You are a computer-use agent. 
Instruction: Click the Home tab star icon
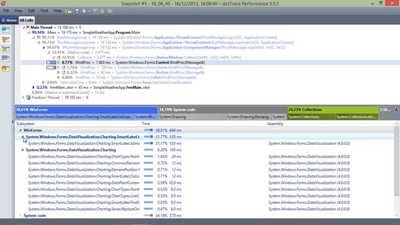click(x=3, y=20)
